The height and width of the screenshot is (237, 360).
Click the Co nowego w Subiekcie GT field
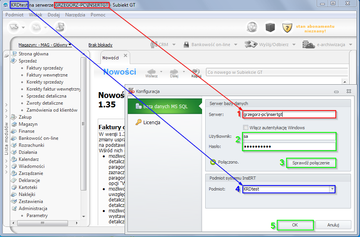[x=277, y=72]
